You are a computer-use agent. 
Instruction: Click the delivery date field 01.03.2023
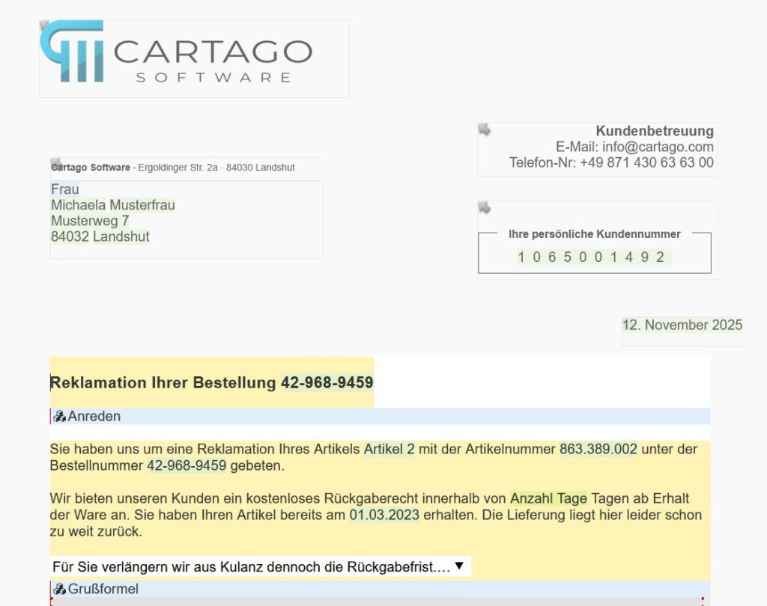(384, 515)
